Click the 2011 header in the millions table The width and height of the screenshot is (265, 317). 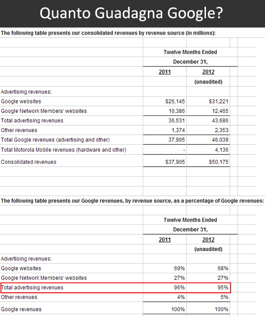pos(165,72)
